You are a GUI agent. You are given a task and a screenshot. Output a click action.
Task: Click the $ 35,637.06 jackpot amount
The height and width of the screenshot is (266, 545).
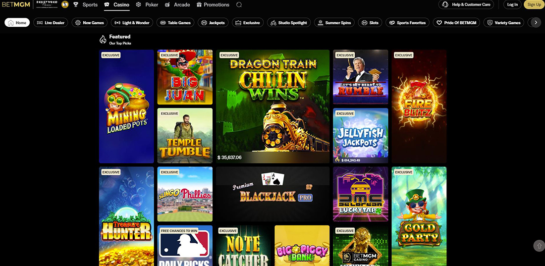(x=229, y=158)
